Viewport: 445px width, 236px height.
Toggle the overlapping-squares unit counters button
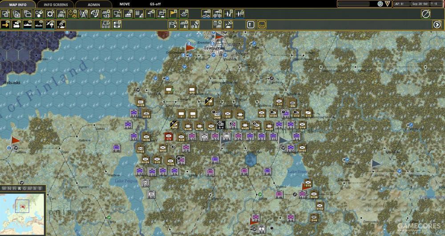pos(5,14)
